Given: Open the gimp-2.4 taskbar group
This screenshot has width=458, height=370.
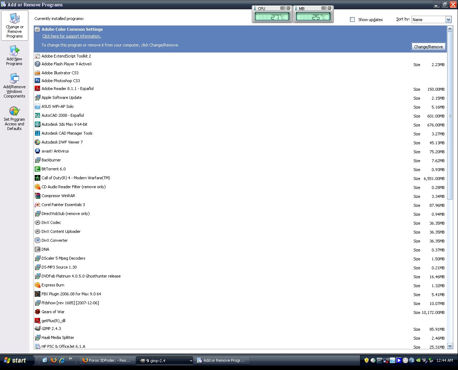Looking at the screenshot, I should click(x=164, y=360).
